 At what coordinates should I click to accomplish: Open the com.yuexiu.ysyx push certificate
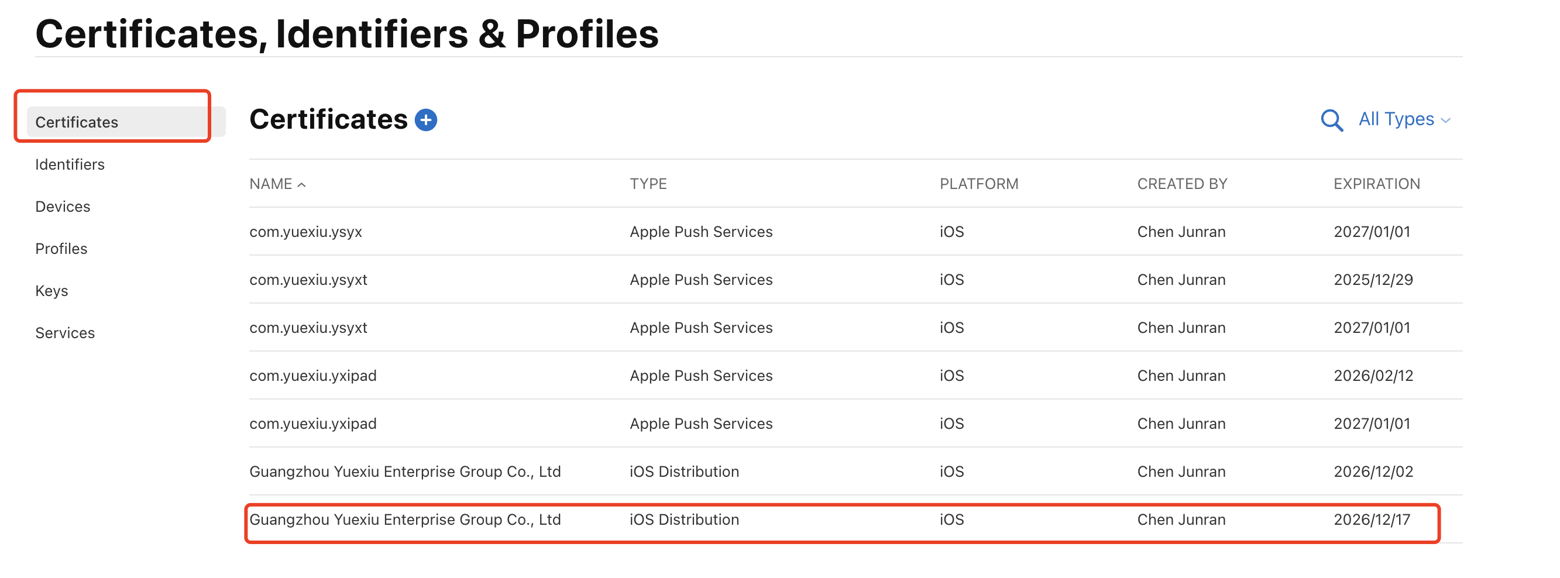pos(306,232)
